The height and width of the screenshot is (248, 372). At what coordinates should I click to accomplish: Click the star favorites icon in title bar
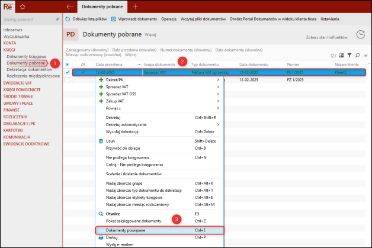pos(22,6)
